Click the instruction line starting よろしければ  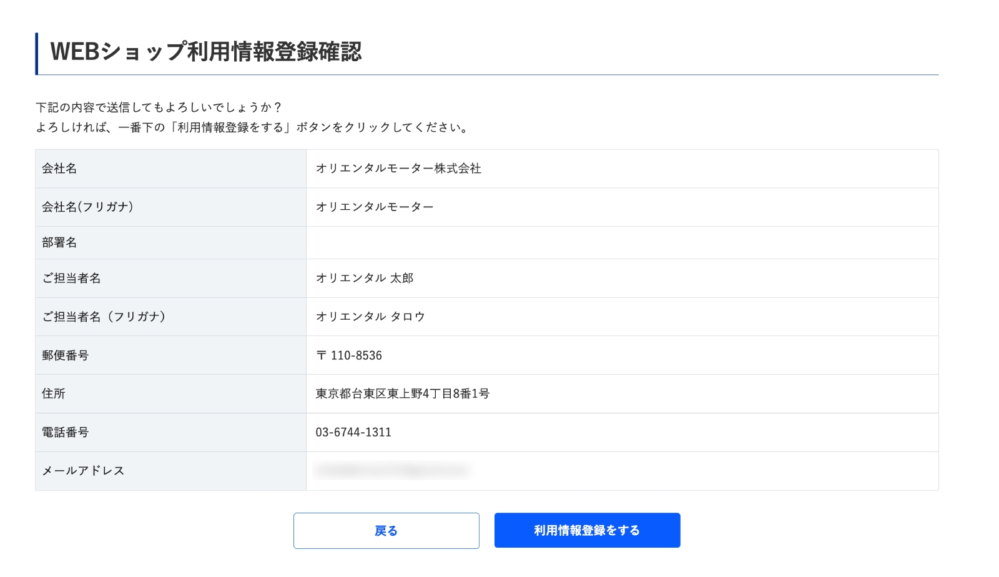[252, 127]
